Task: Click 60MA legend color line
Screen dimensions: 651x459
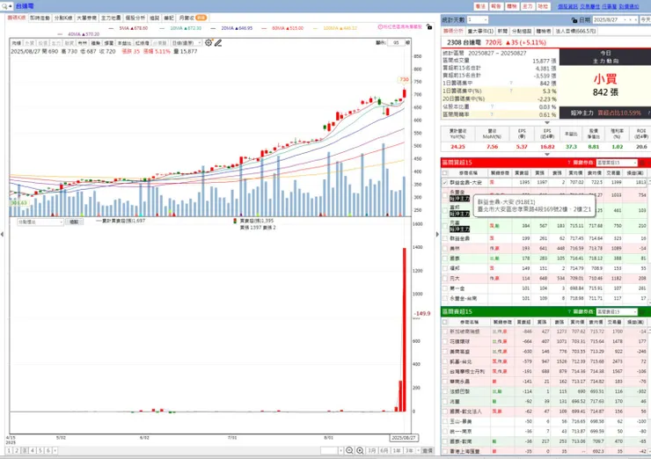Action: pyautogui.click(x=264, y=28)
